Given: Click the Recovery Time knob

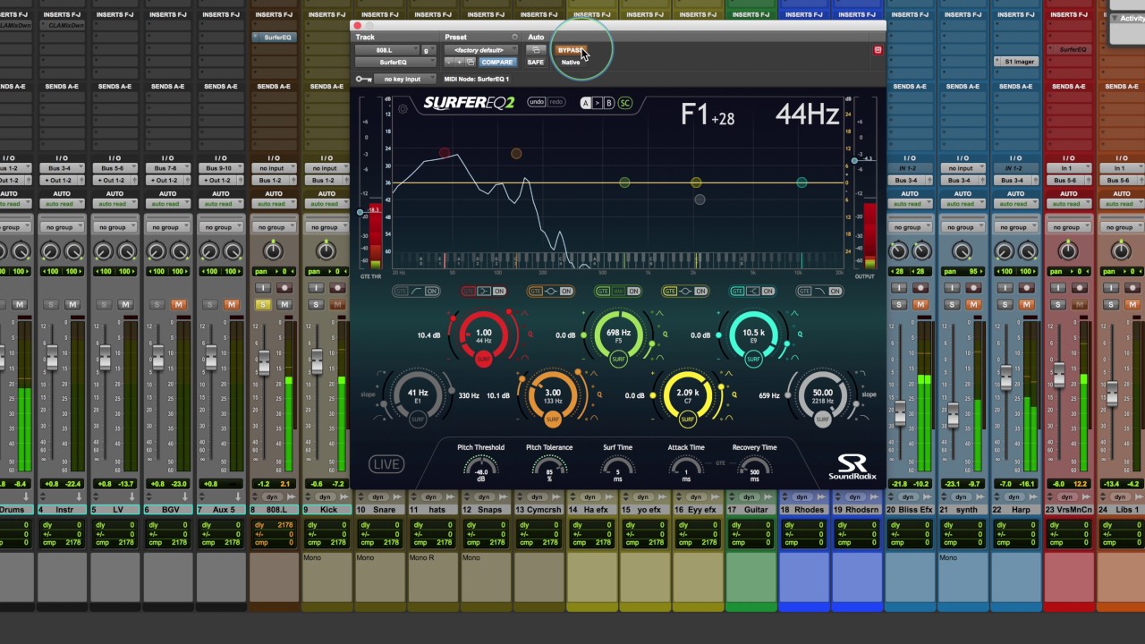Looking at the screenshot, I should [x=754, y=468].
